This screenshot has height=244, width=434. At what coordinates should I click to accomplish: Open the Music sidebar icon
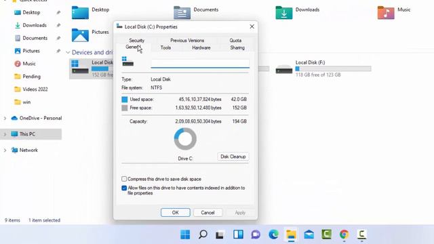18,64
